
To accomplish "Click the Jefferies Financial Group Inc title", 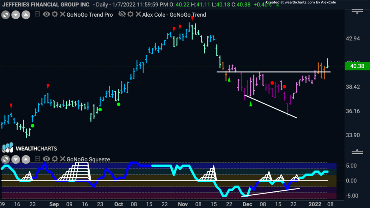I will (46, 4).
